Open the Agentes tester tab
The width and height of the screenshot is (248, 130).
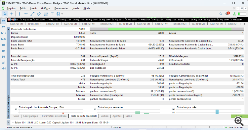pos(117,116)
